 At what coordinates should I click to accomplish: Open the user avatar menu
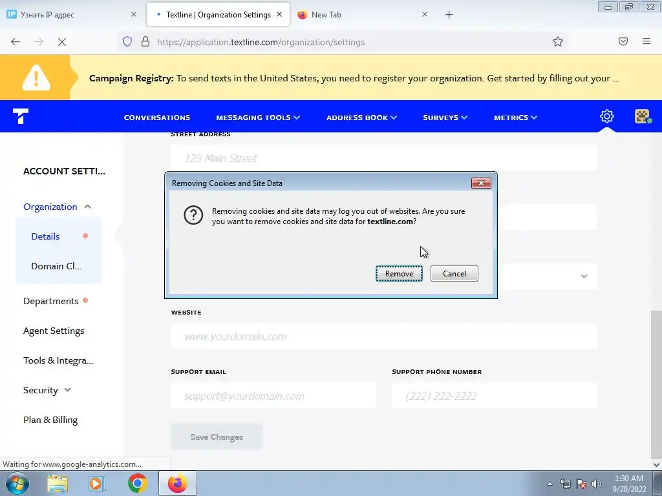pos(643,116)
